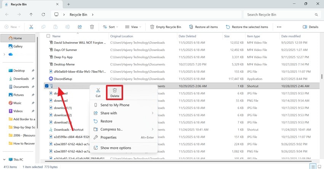Click chevron before Recycle Bin in address bar

[64, 14]
